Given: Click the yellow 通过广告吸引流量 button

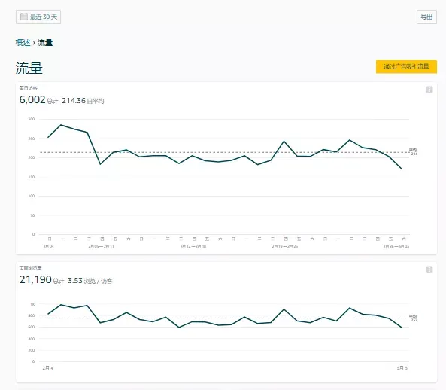Looking at the screenshot, I should click(406, 66).
